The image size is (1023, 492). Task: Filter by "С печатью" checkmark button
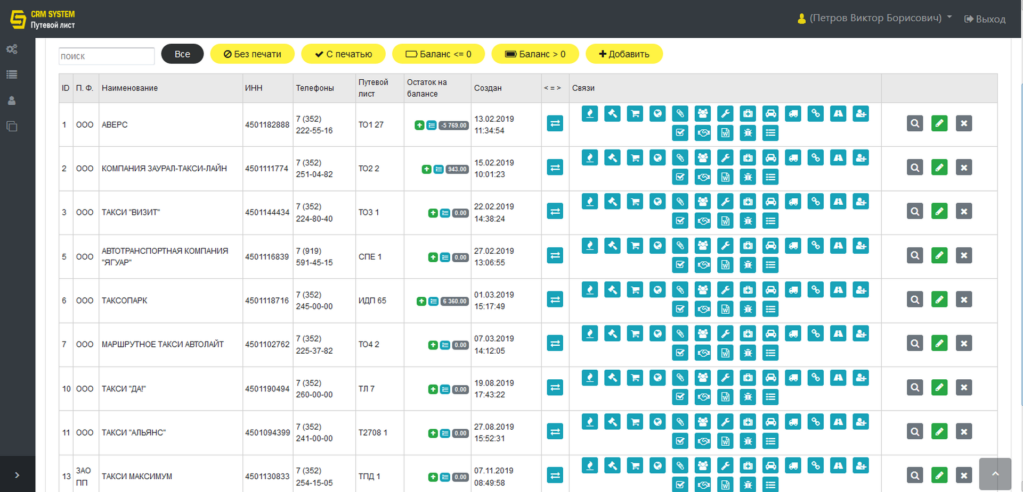[x=344, y=54]
